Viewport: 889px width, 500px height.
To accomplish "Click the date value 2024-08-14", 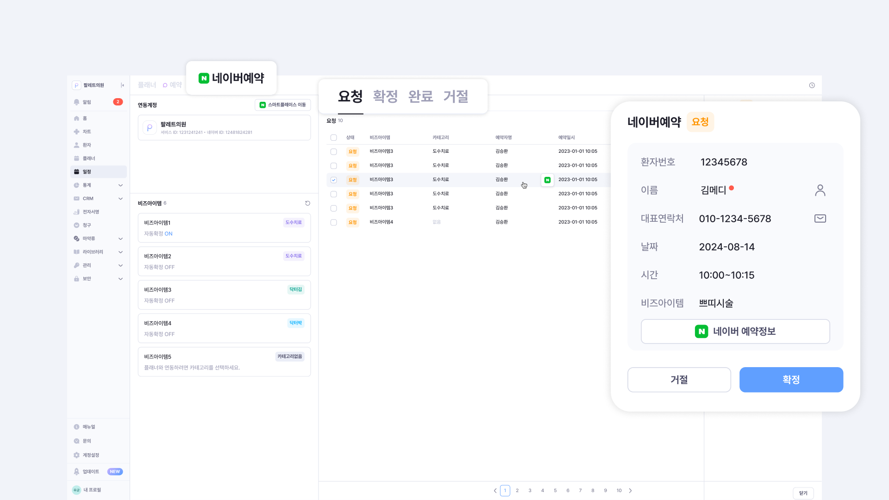I will point(726,247).
